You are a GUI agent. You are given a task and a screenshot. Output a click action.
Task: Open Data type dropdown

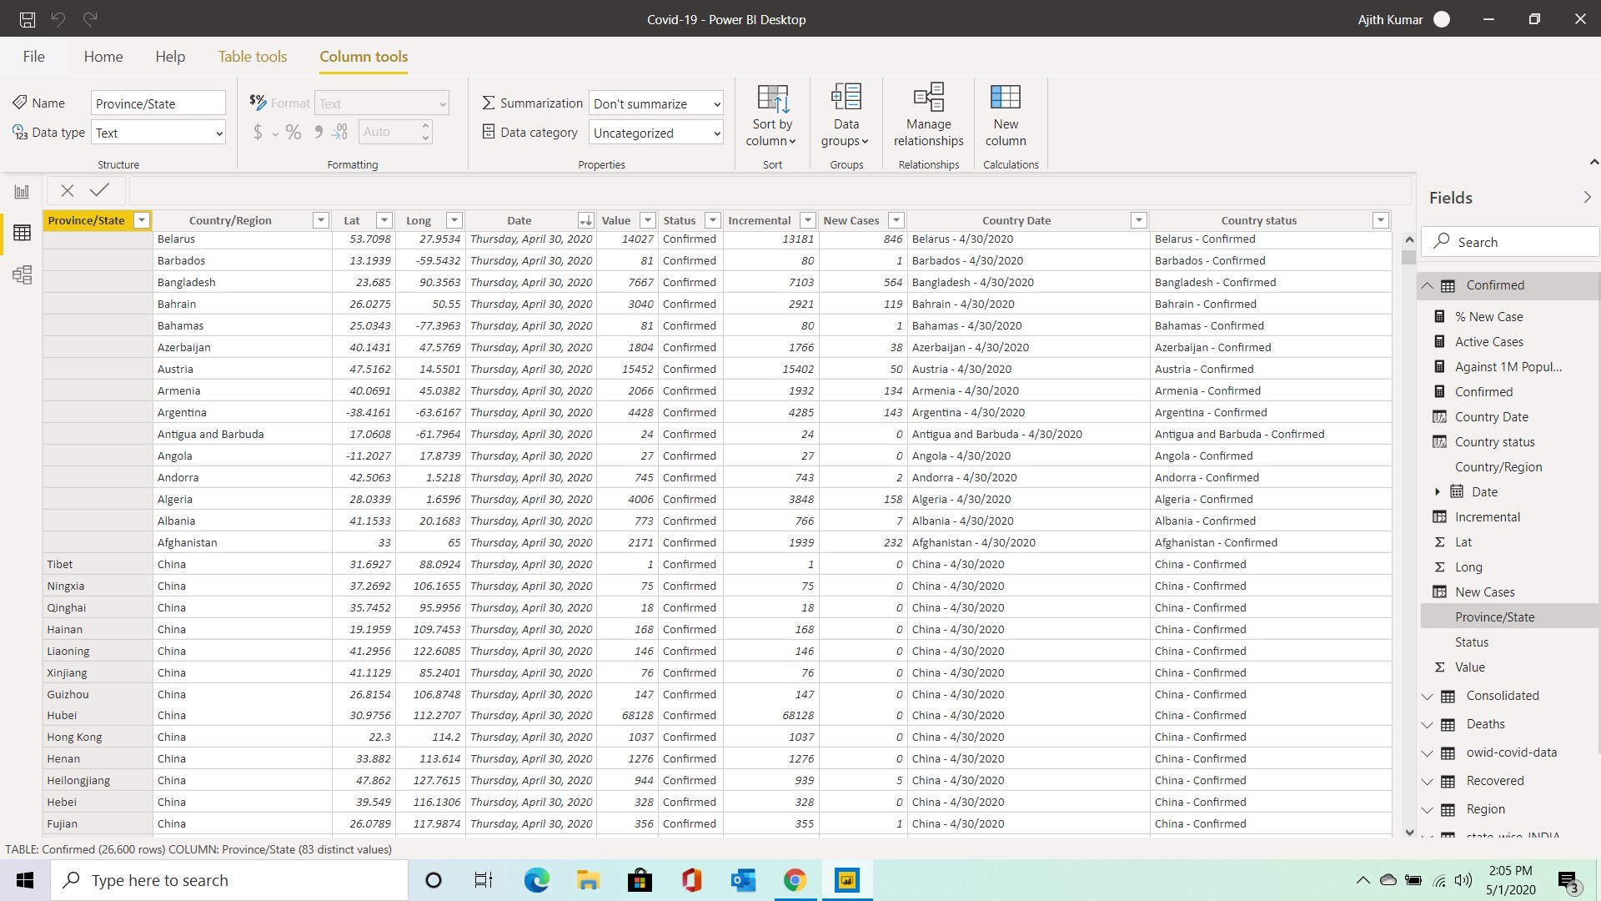tap(158, 132)
